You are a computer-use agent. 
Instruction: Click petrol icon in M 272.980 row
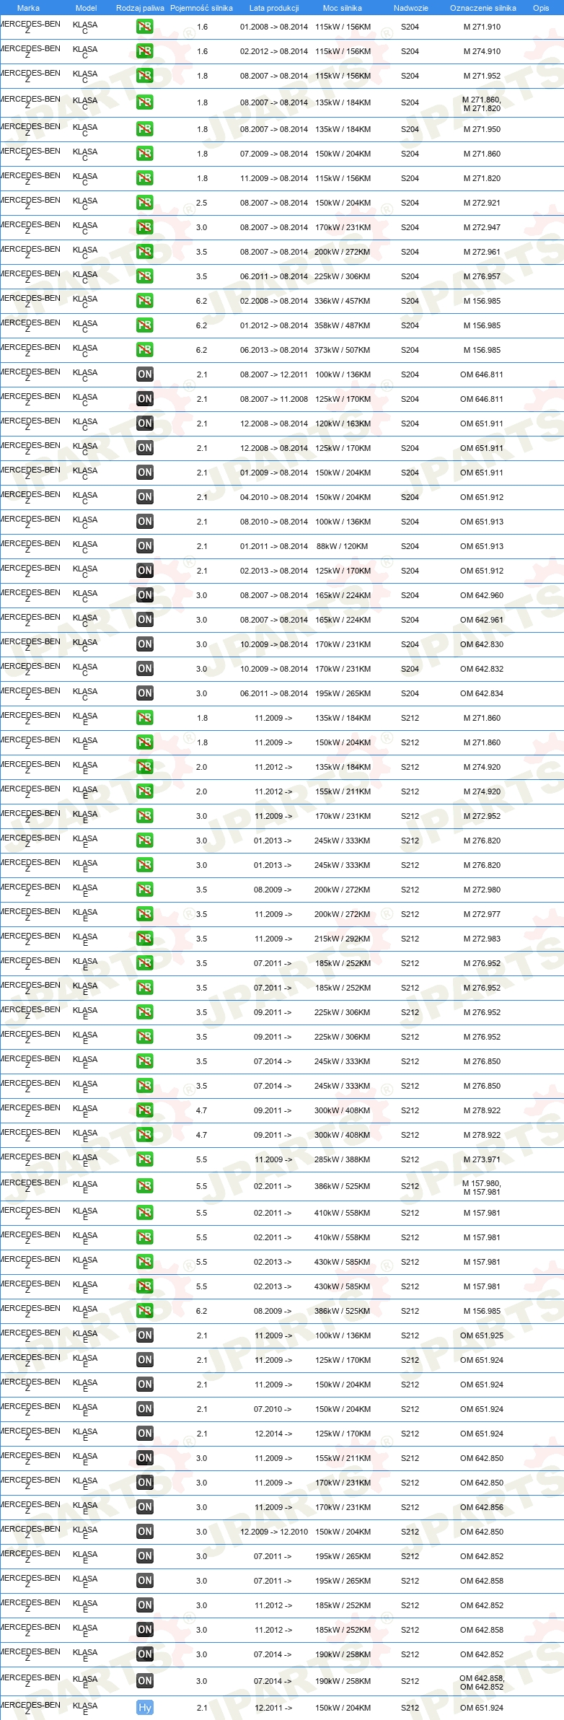tap(145, 890)
